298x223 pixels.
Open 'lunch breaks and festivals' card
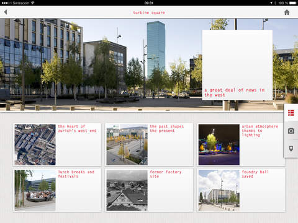[57, 190]
